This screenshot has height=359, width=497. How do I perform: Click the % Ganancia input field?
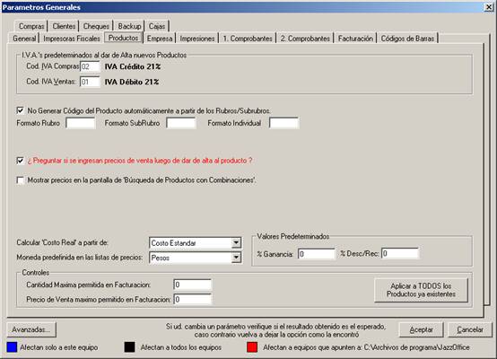pyautogui.click(x=317, y=254)
